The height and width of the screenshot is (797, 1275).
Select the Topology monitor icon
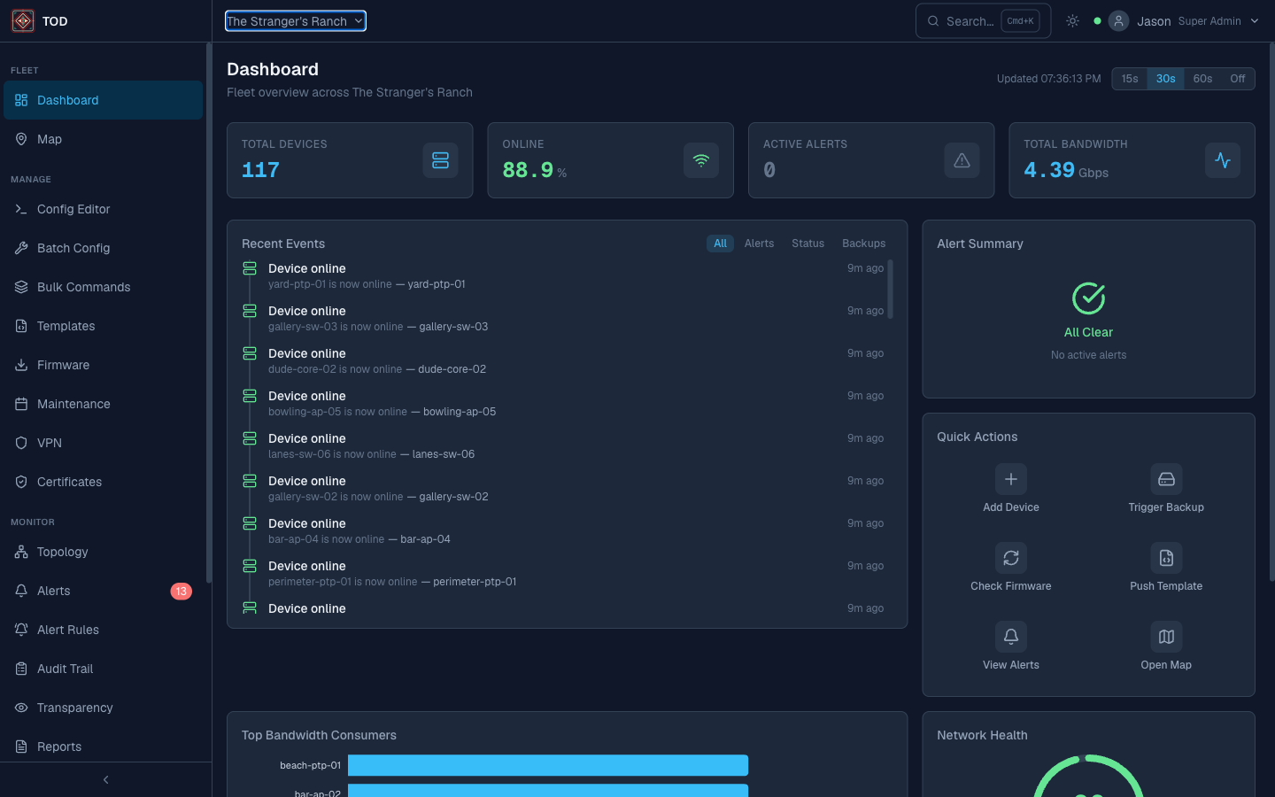[x=20, y=552]
